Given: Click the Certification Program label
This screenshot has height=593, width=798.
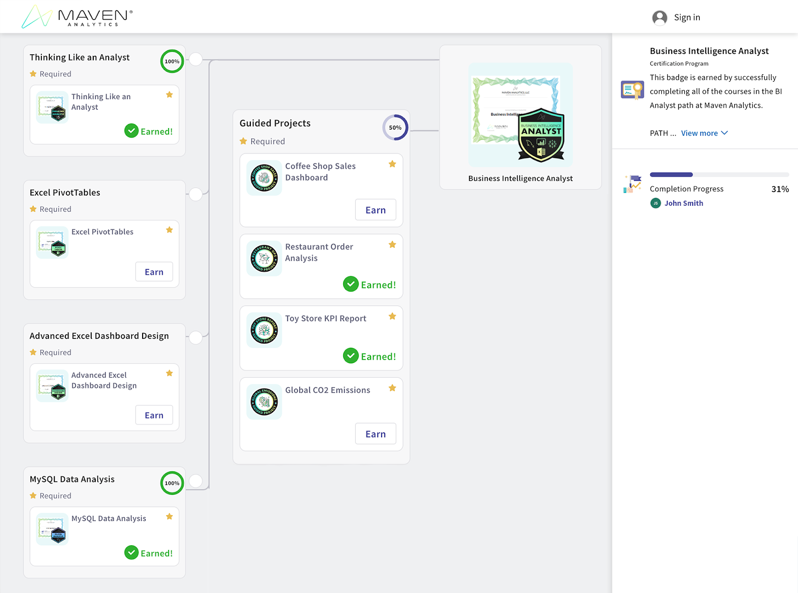Looking at the screenshot, I should point(679,64).
